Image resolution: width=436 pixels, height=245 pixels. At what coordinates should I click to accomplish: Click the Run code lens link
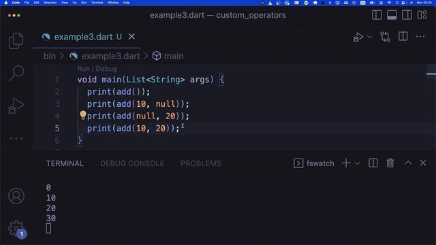click(83, 69)
